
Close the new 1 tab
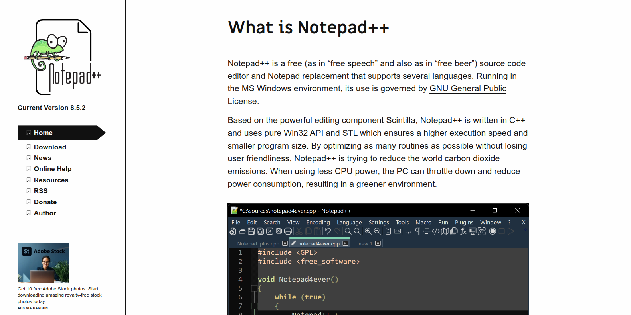(378, 243)
